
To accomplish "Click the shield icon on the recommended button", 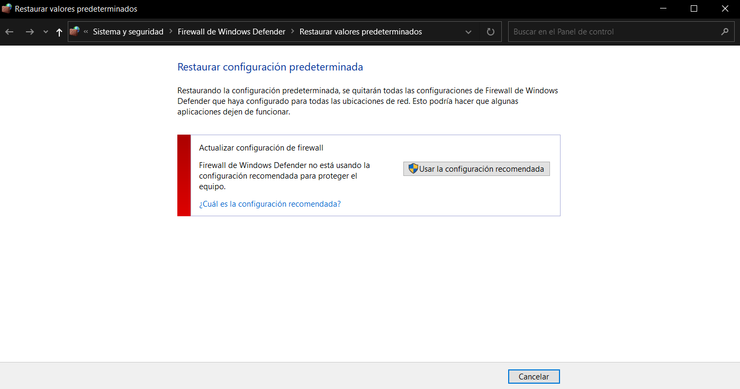I will point(413,169).
